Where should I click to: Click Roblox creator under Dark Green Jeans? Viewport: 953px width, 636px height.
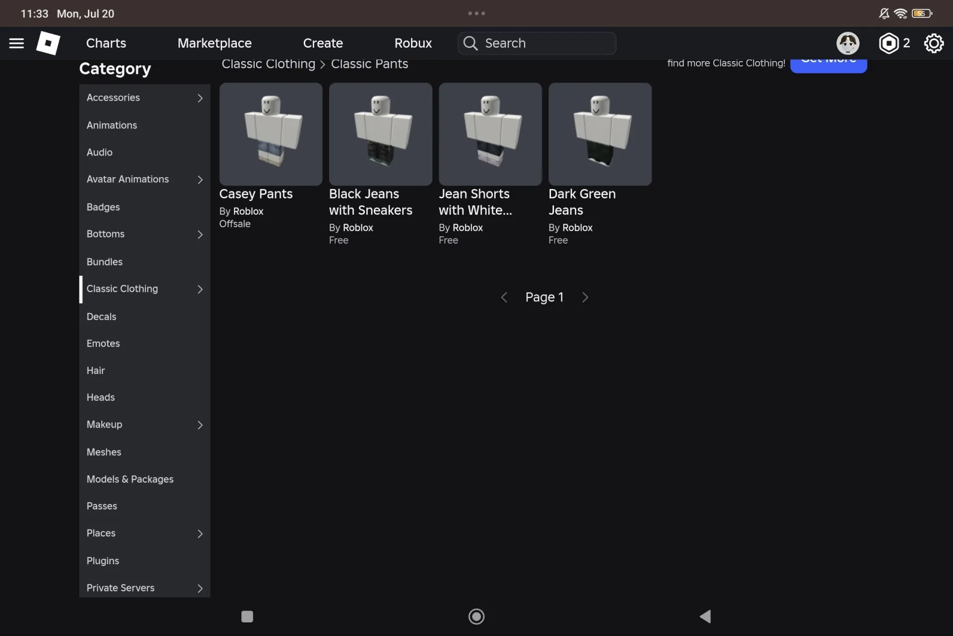(577, 228)
